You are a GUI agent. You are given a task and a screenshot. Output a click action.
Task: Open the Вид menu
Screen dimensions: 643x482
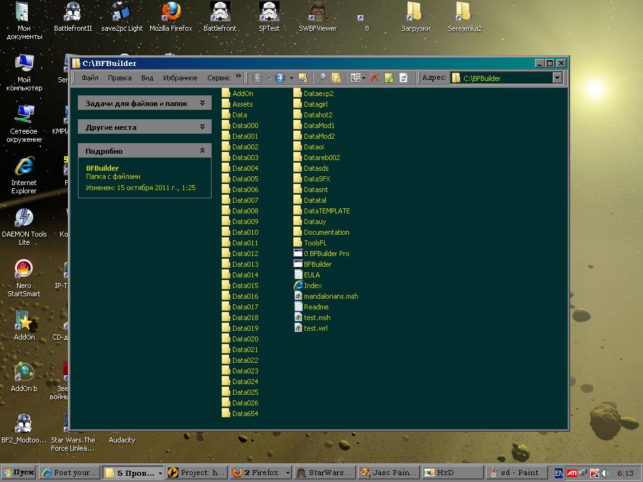coord(147,78)
